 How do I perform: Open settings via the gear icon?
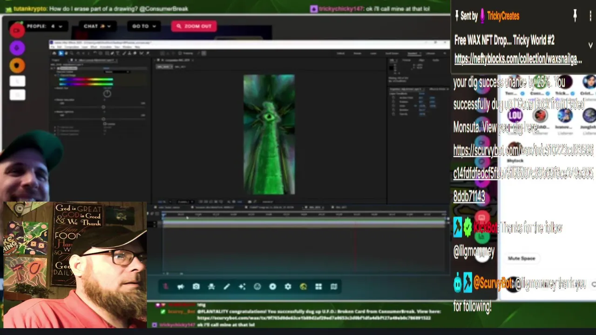tap(288, 287)
